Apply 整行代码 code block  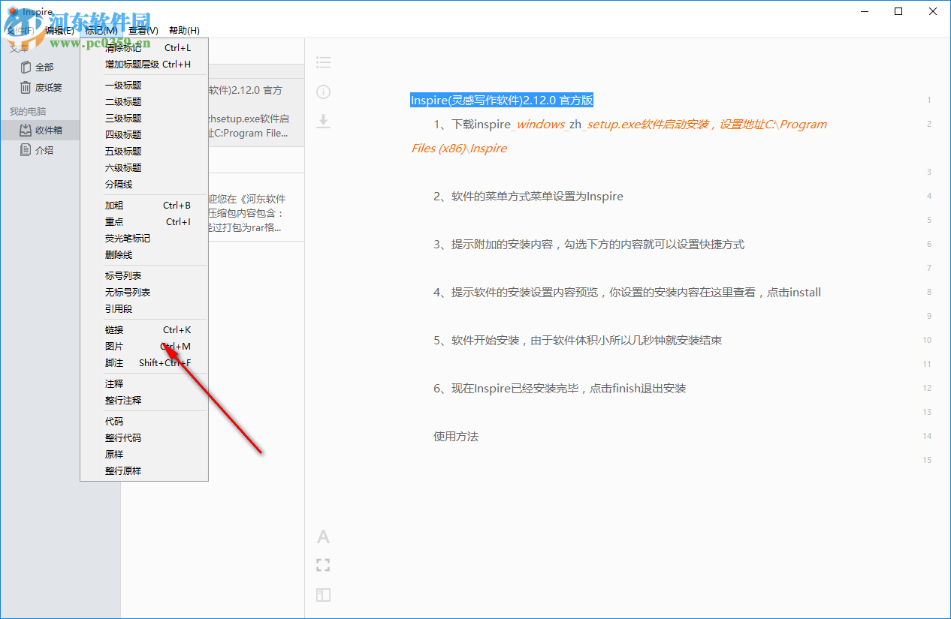[144, 438]
